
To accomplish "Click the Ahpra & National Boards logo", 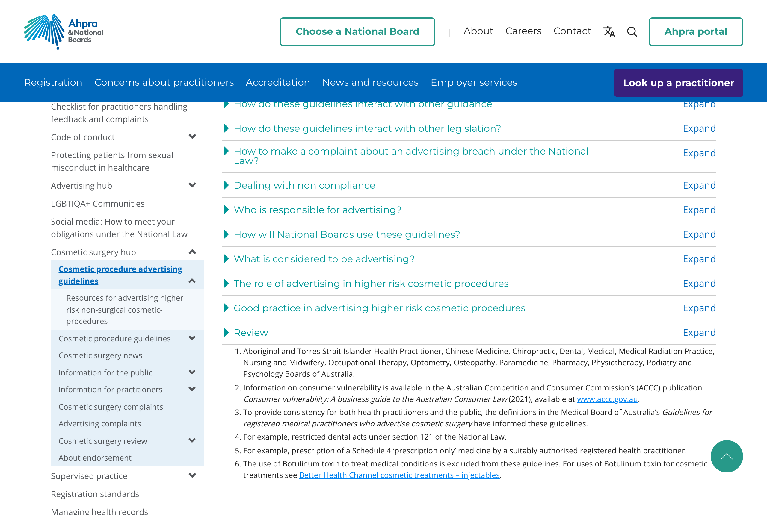I will (64, 31).
